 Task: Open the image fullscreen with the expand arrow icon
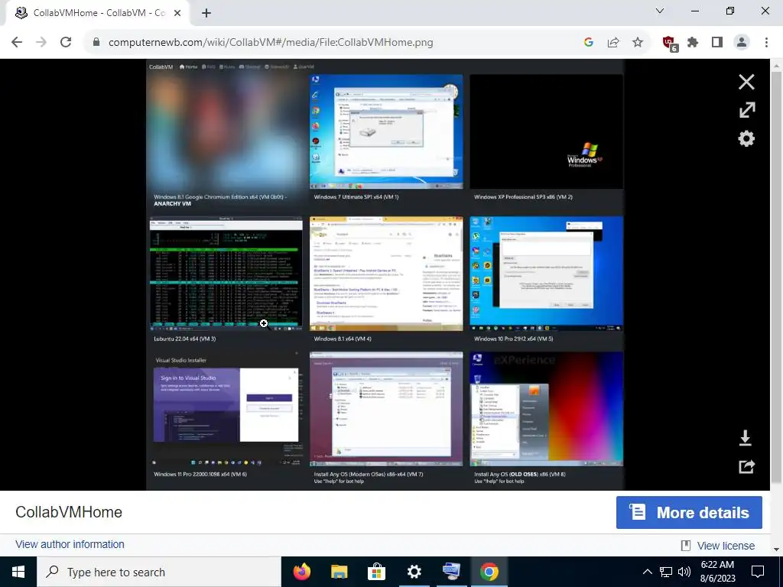746,110
